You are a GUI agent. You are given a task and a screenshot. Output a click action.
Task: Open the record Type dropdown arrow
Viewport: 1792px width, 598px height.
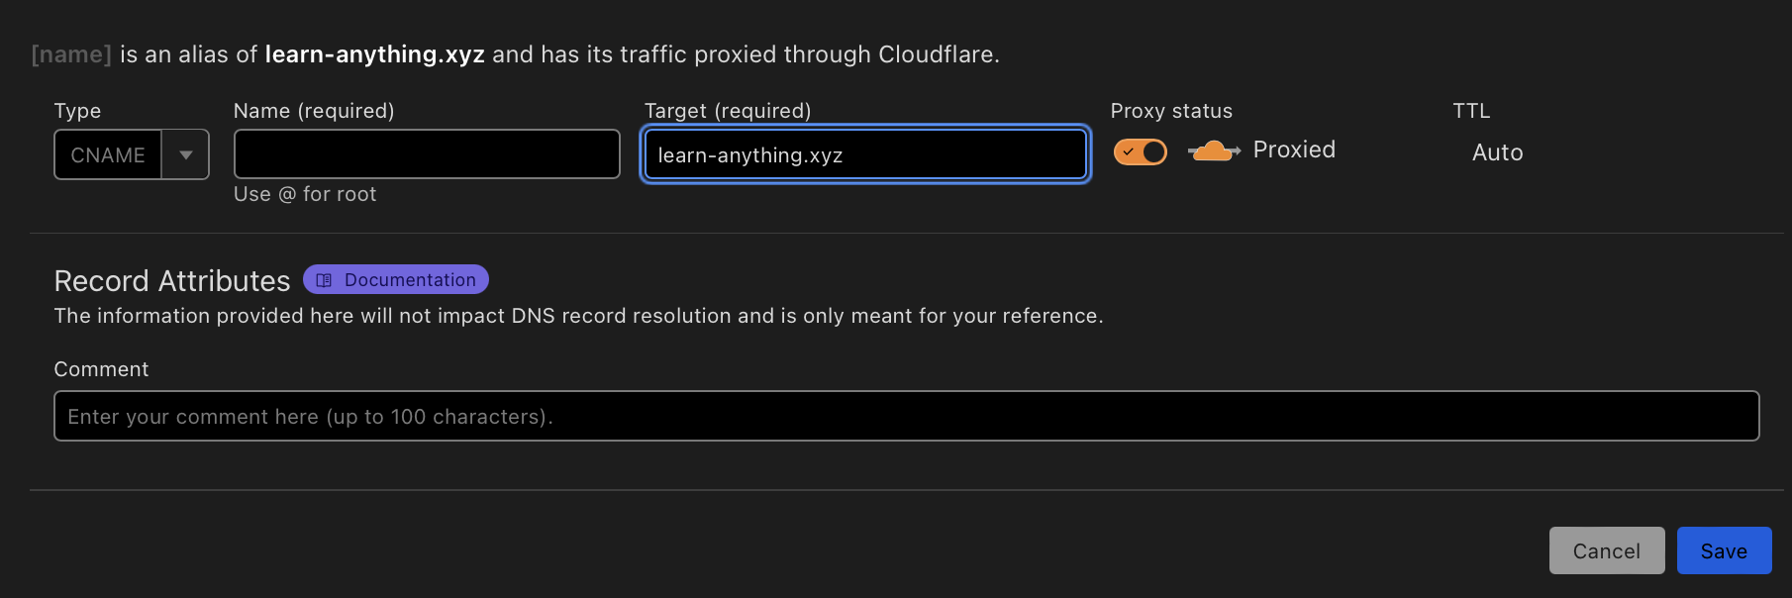click(x=185, y=154)
